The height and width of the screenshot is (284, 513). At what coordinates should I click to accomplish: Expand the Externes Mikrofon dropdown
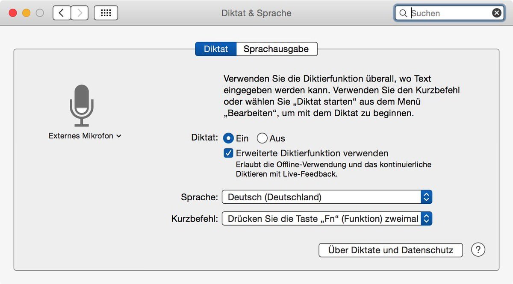pos(85,136)
